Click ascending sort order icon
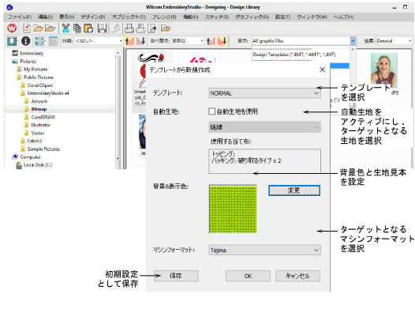 tap(211, 41)
